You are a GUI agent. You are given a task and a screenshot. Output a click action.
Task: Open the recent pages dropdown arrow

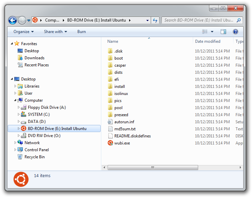pos(29,21)
